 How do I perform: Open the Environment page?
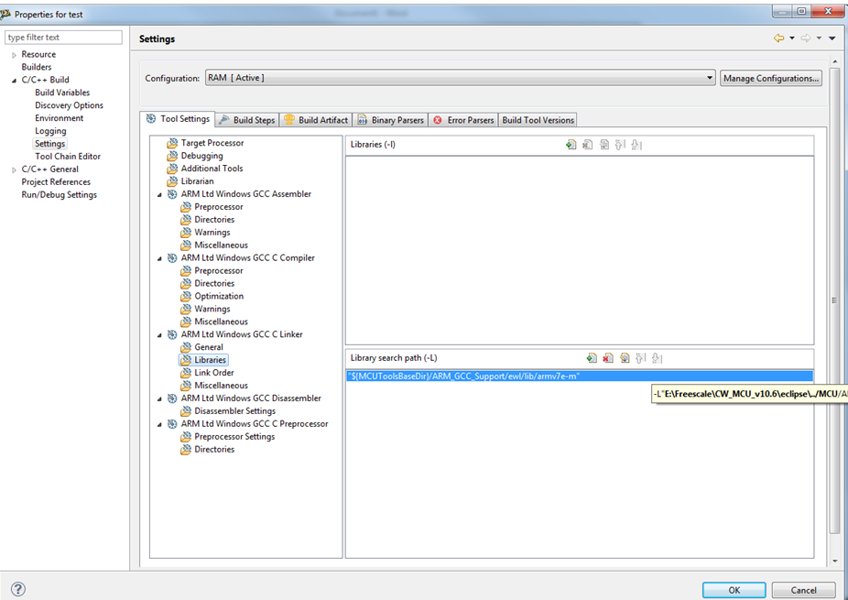pyautogui.click(x=59, y=118)
